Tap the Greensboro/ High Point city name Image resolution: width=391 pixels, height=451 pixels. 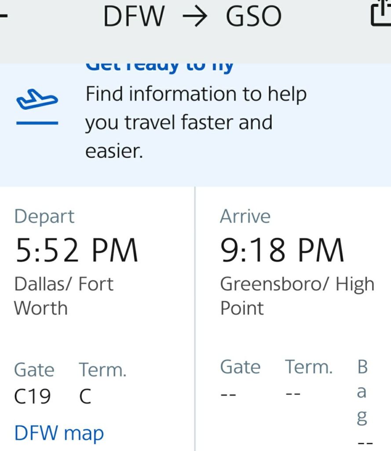297,296
